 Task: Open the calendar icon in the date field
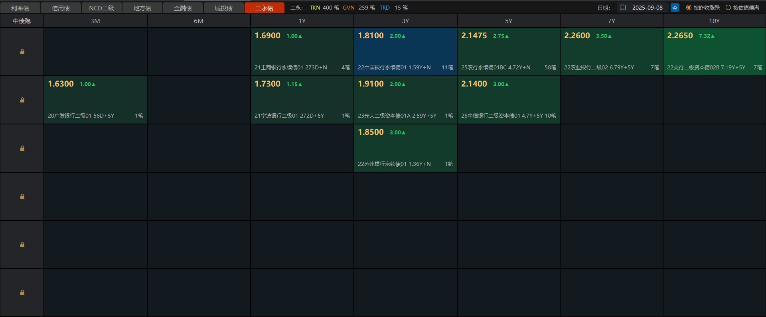[x=622, y=8]
